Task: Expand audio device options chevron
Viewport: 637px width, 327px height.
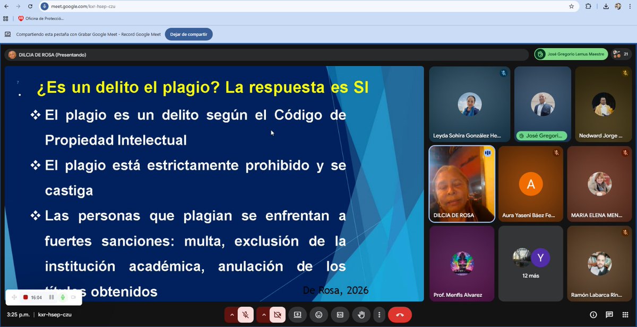Action: (x=232, y=314)
